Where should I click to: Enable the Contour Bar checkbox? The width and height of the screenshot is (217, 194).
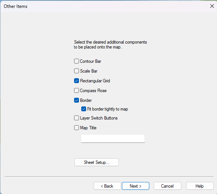point(76,61)
